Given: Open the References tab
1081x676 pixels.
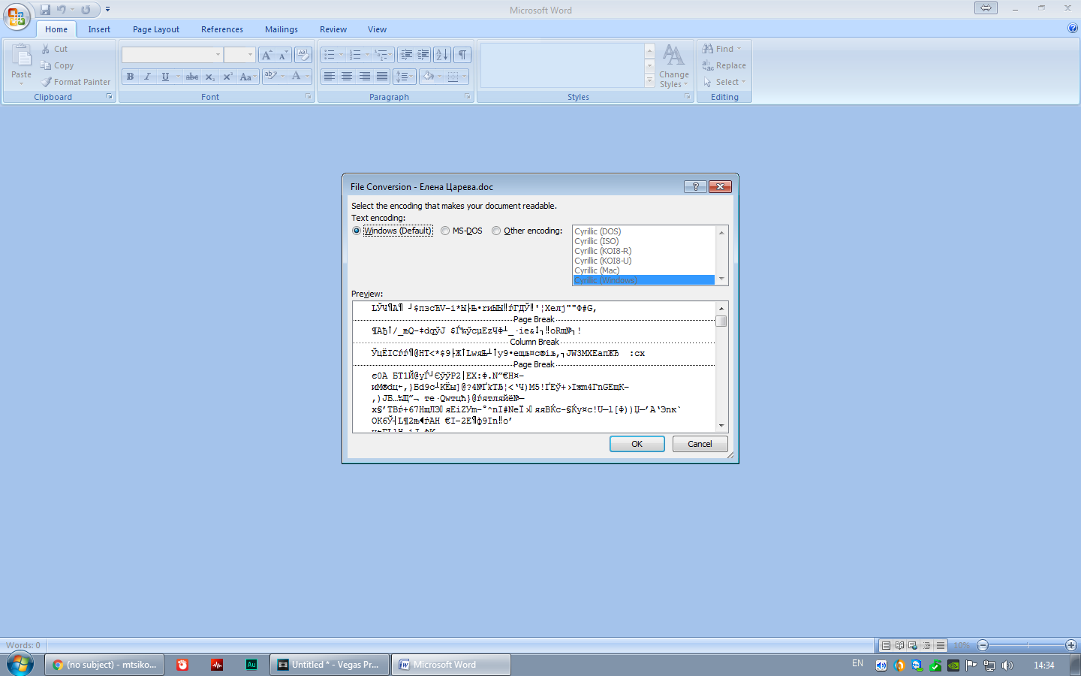Looking at the screenshot, I should (x=222, y=29).
